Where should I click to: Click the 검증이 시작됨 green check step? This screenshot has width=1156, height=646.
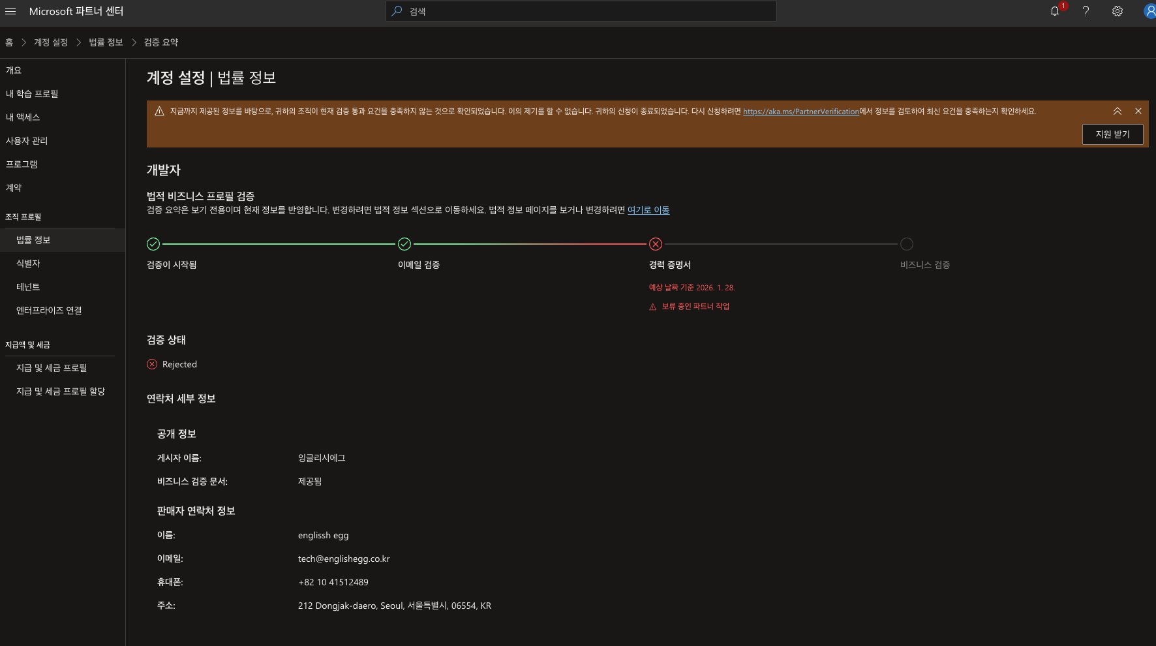coord(153,244)
